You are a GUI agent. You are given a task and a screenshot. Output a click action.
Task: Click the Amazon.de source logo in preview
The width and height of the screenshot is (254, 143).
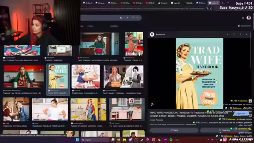click(x=152, y=35)
